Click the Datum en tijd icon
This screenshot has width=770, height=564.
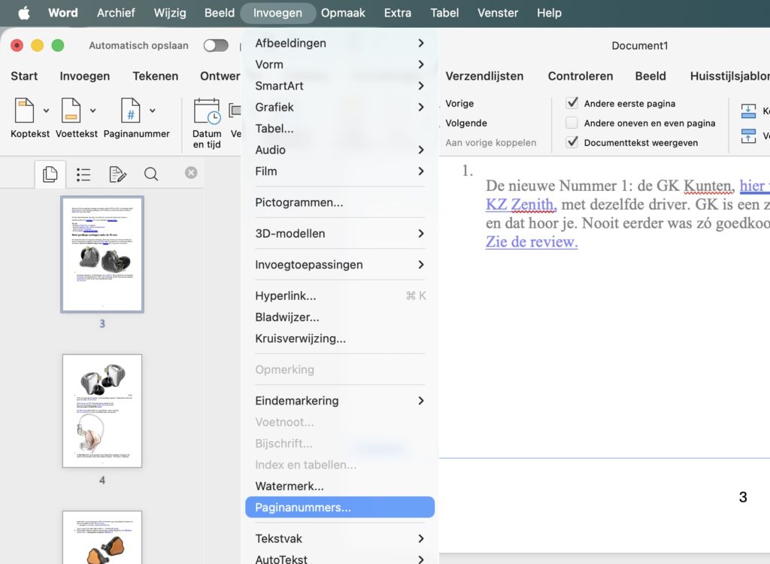[206, 111]
